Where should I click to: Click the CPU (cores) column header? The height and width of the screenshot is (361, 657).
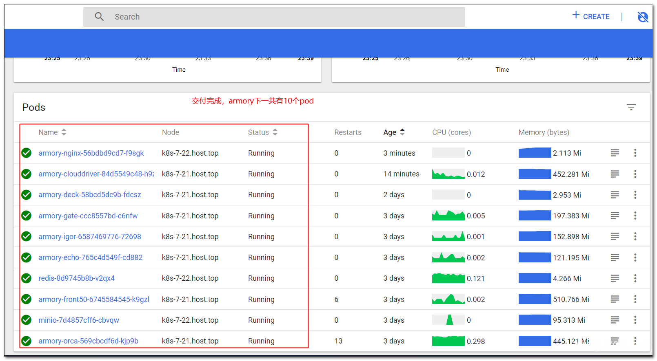451,132
